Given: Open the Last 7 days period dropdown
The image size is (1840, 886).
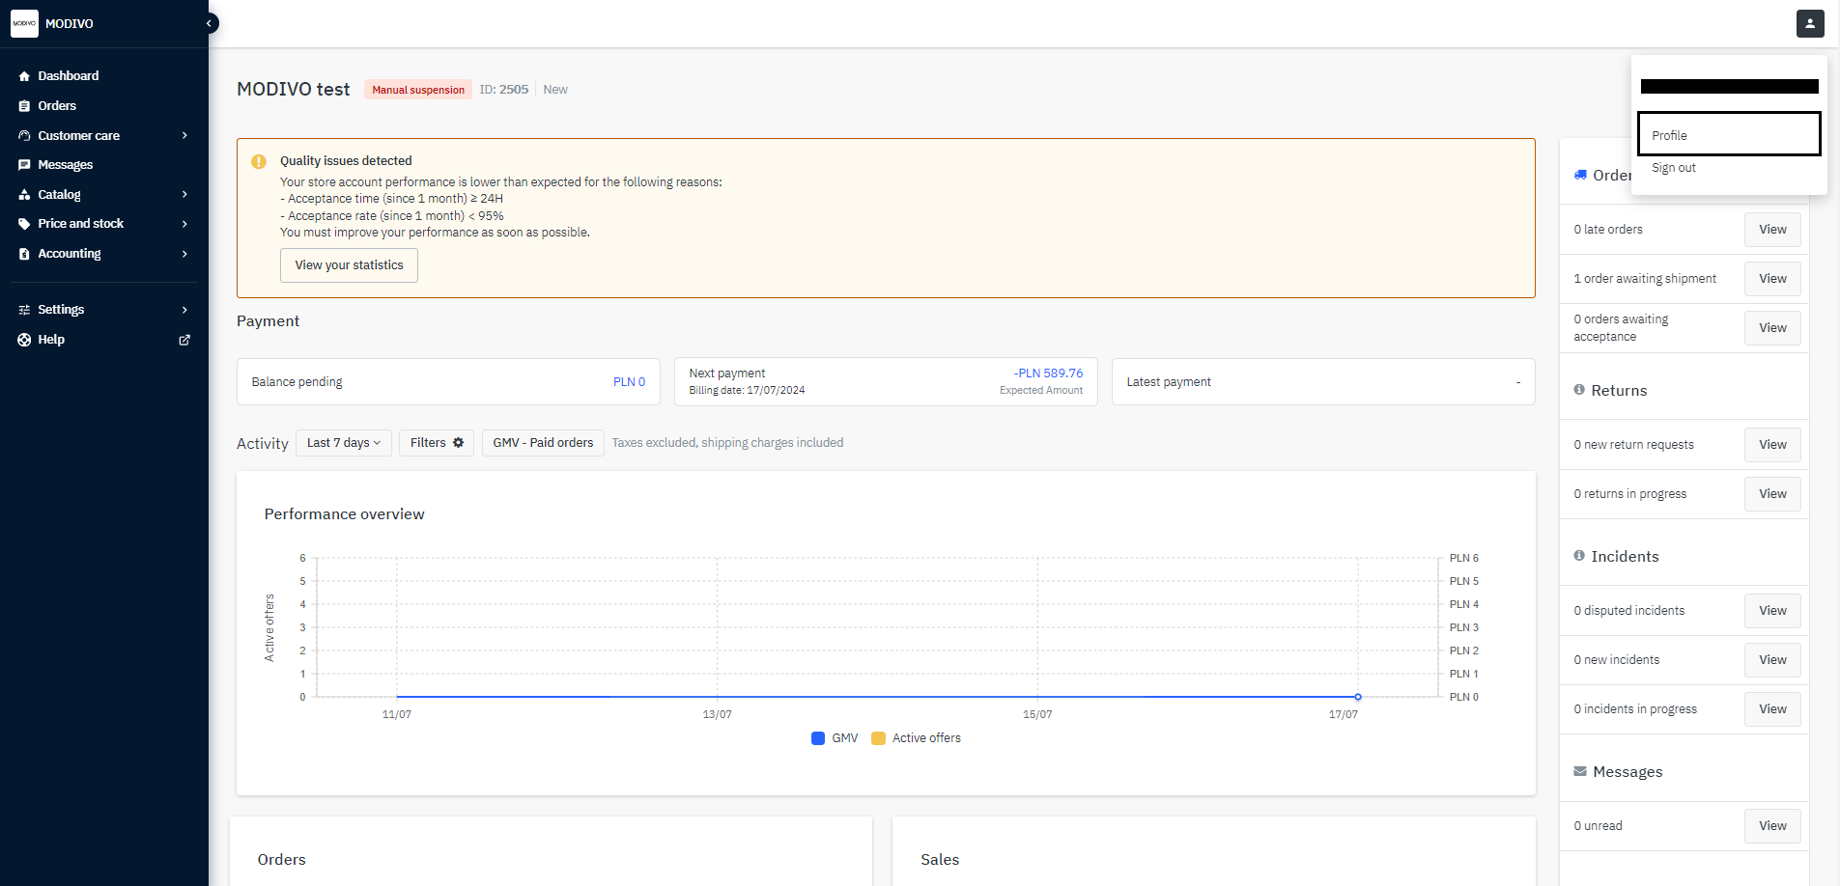Looking at the screenshot, I should pyautogui.click(x=344, y=443).
